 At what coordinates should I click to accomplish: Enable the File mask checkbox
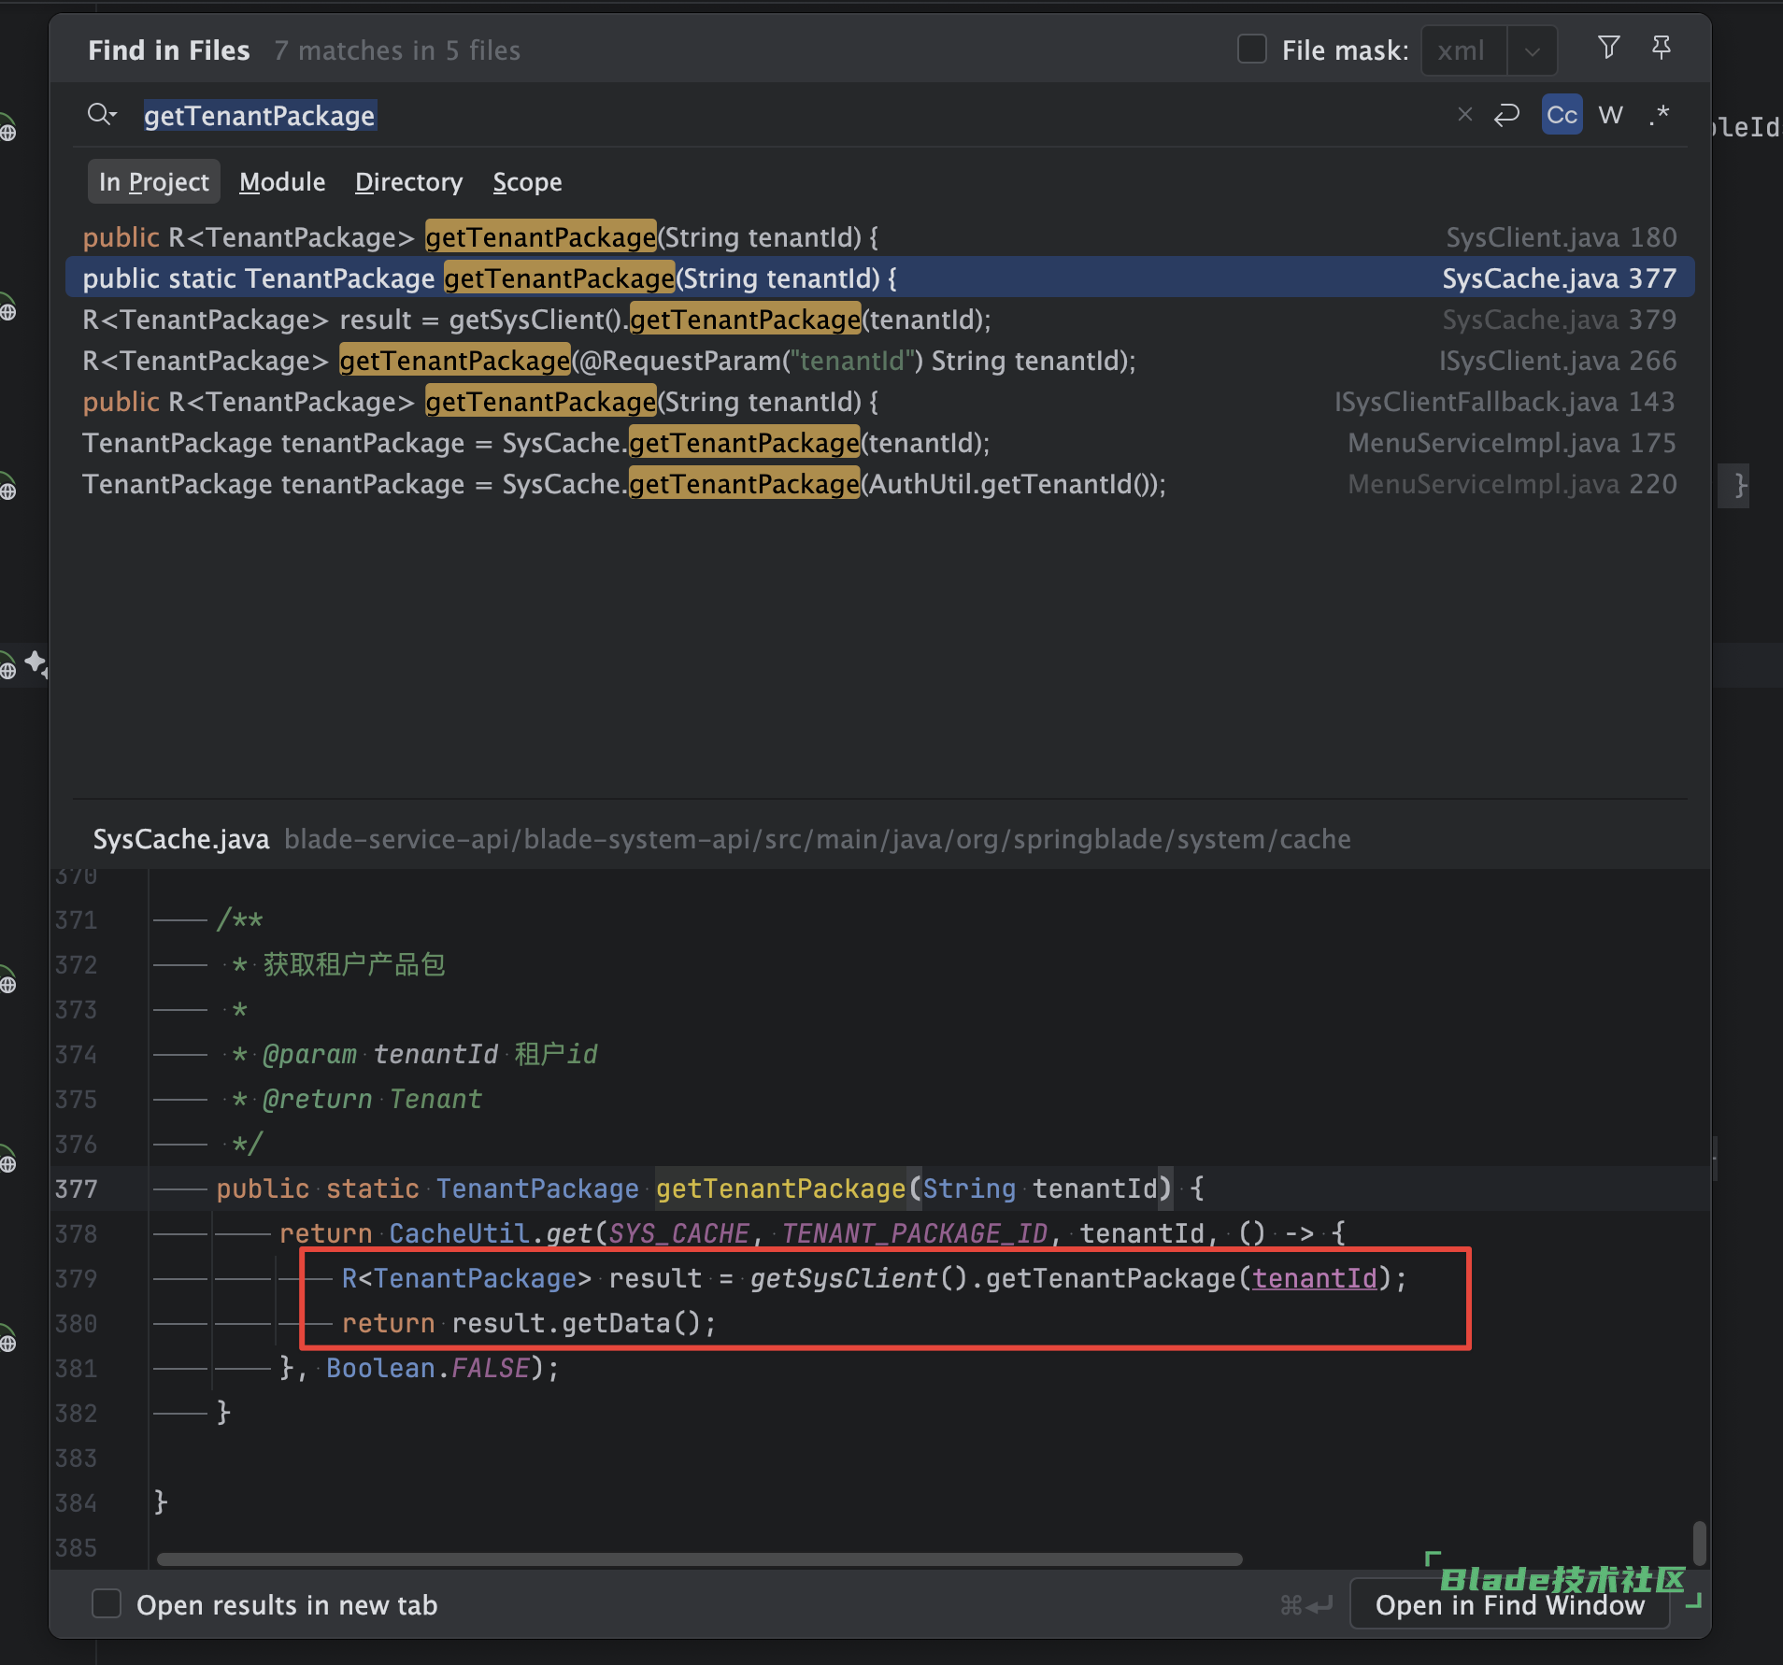click(1251, 50)
